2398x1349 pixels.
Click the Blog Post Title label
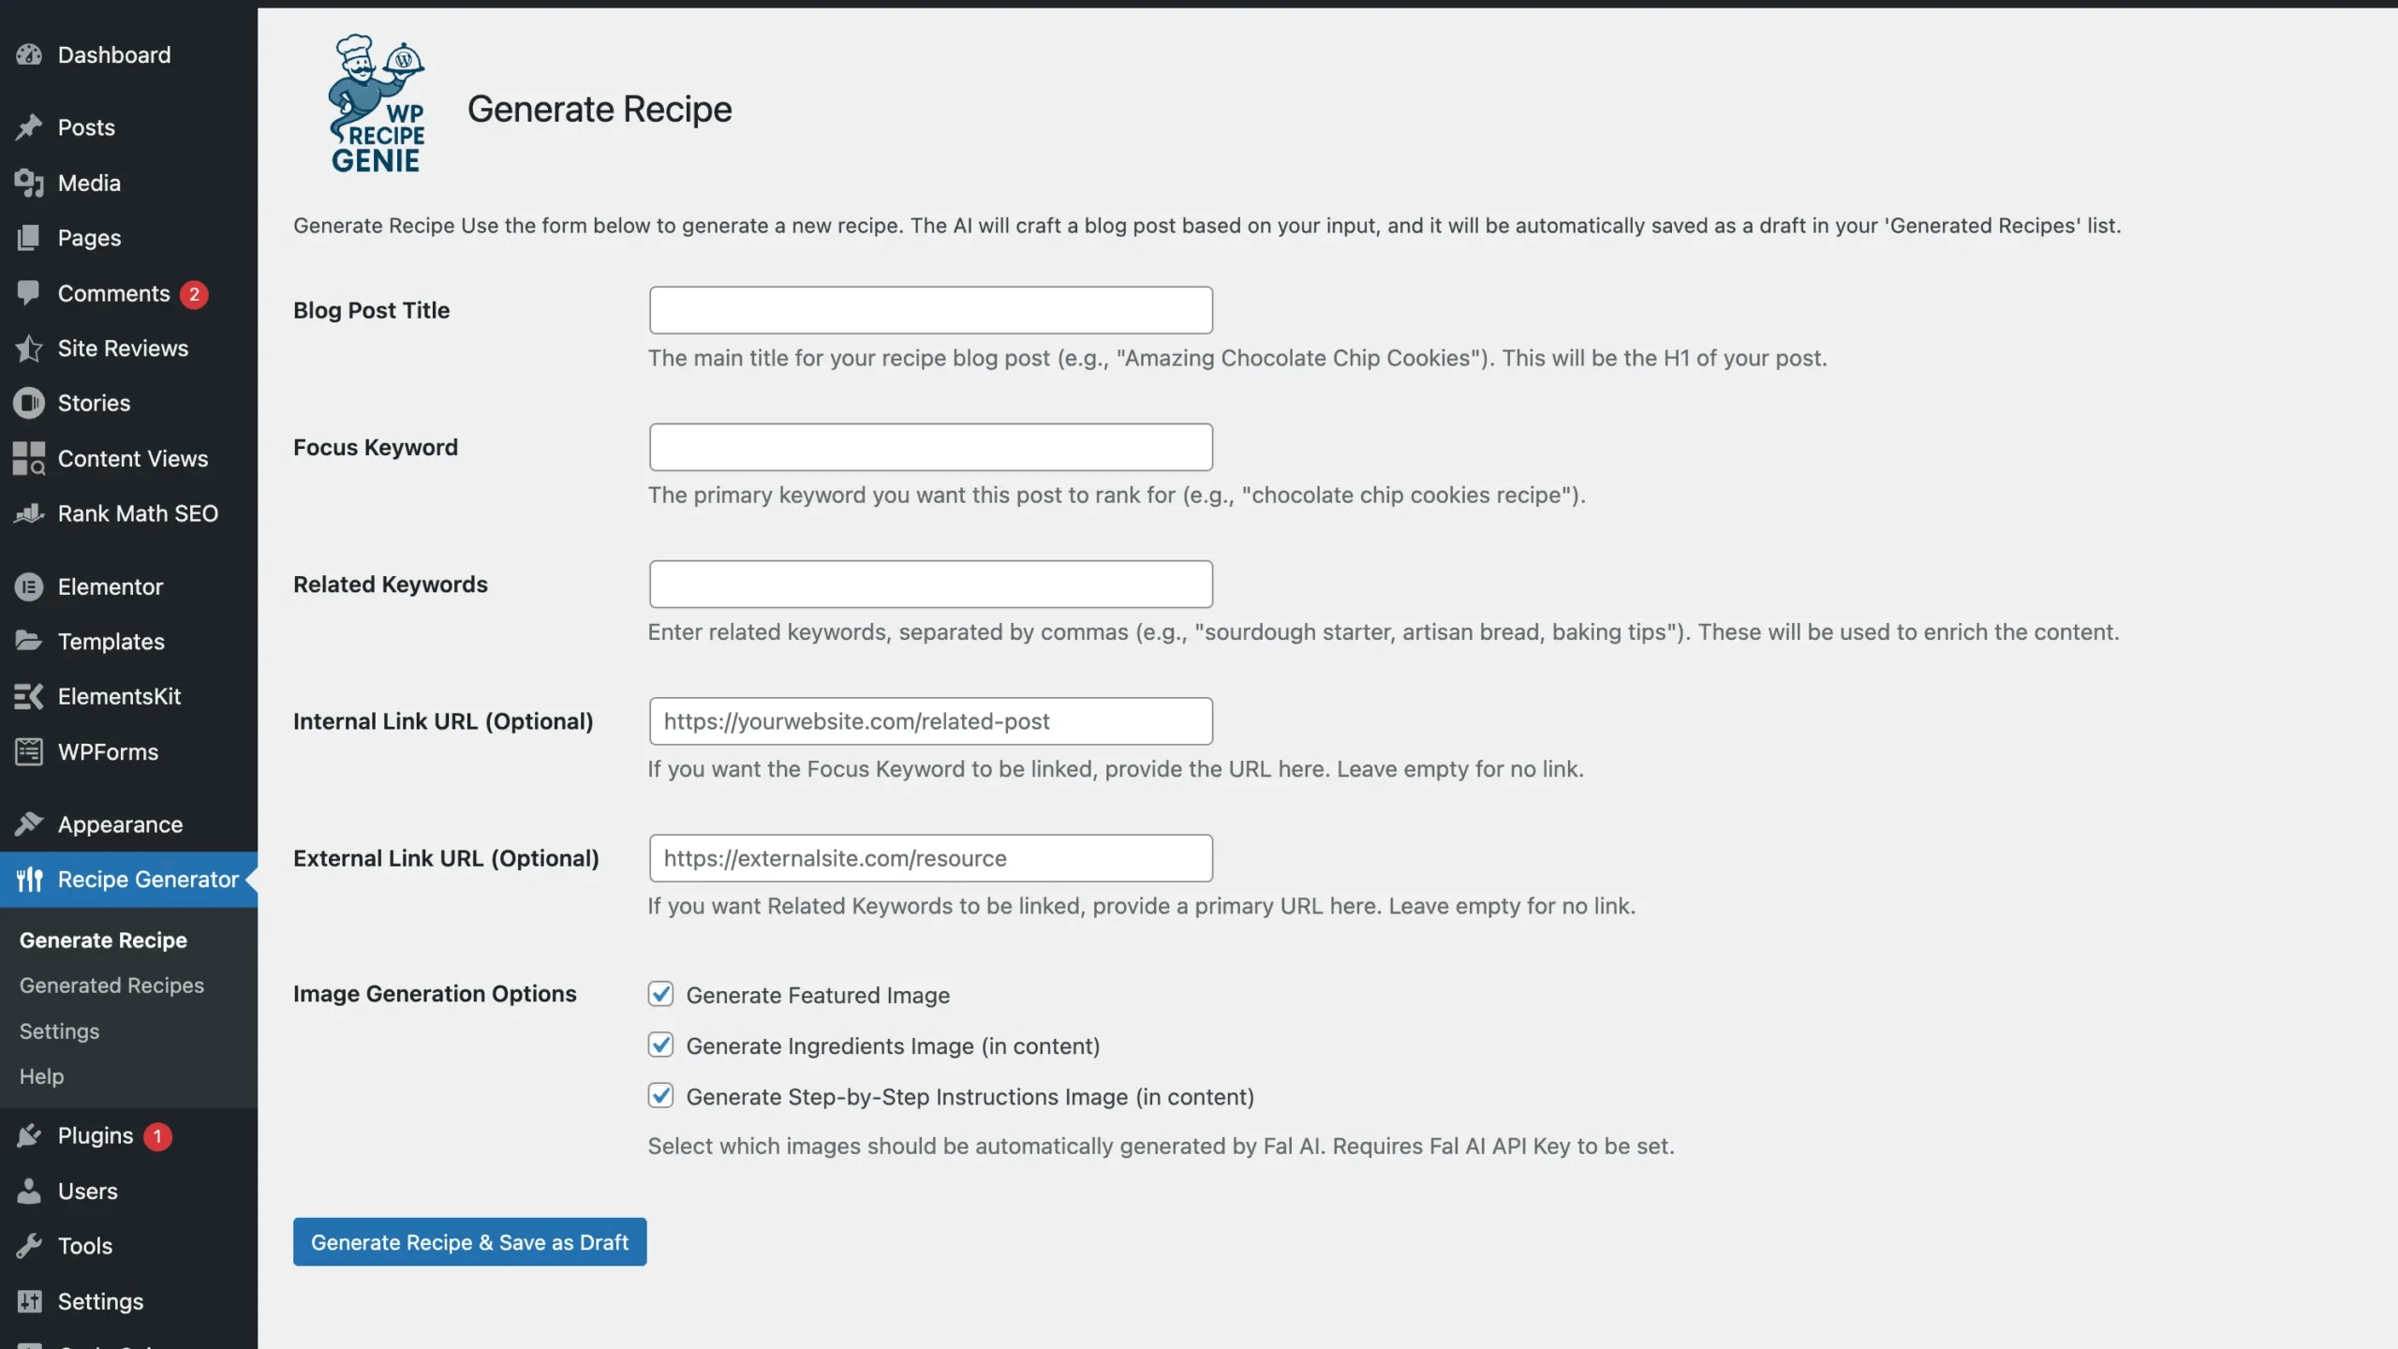tap(371, 310)
